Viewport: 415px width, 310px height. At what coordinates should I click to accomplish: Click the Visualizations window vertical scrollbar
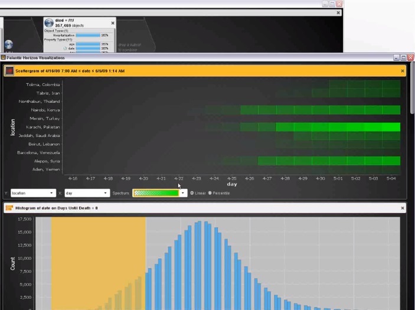click(412, 87)
